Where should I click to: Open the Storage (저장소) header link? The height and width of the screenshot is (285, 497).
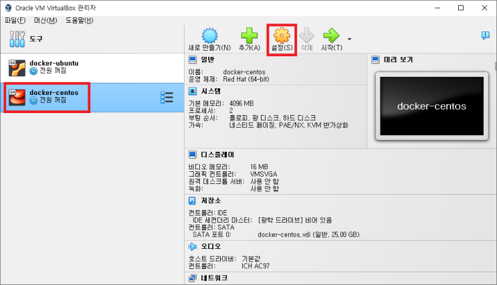point(211,201)
